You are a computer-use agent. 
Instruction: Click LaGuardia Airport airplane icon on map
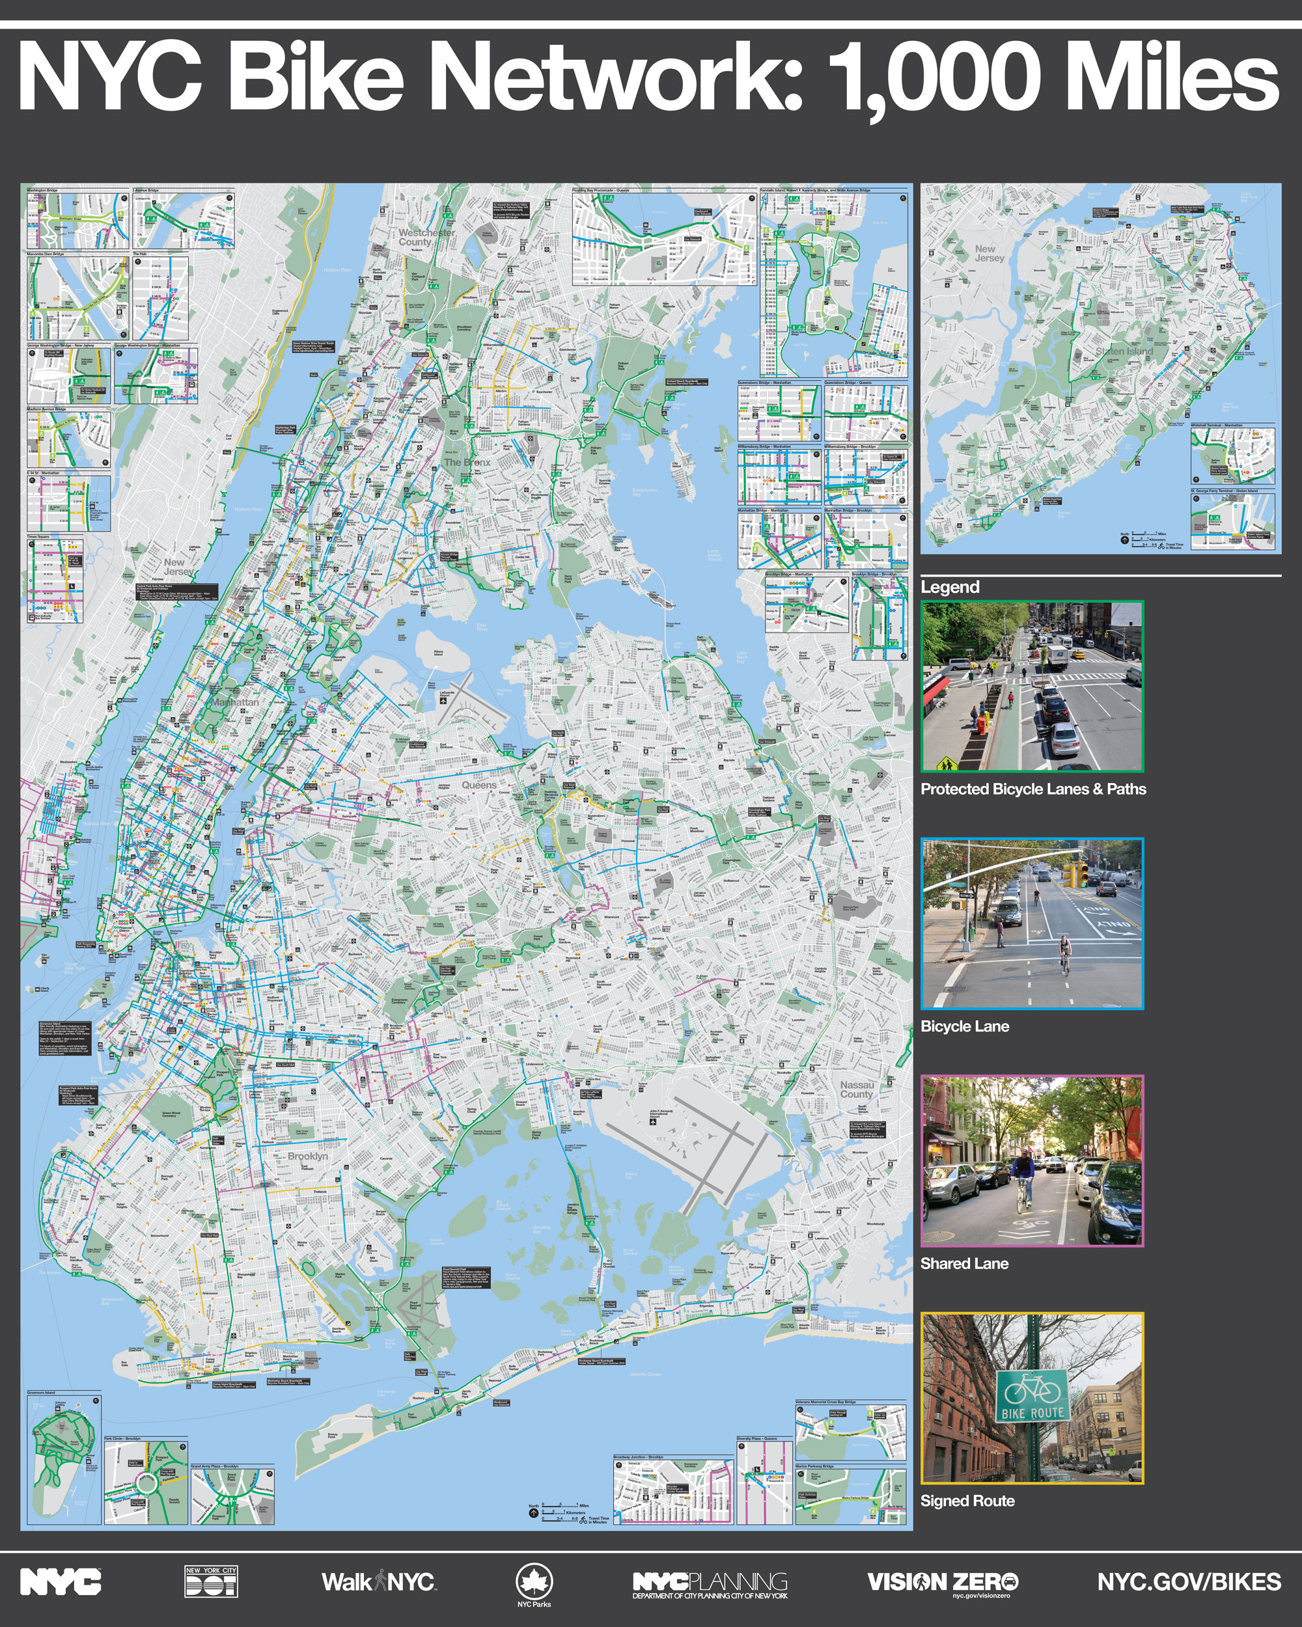(444, 702)
